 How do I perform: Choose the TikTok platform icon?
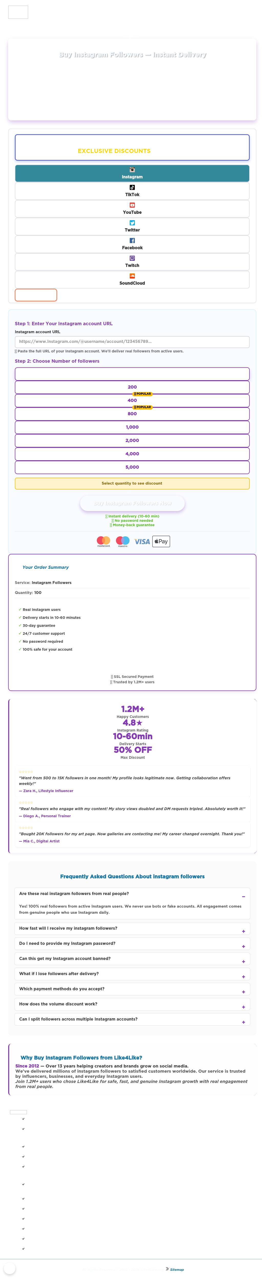tap(132, 188)
